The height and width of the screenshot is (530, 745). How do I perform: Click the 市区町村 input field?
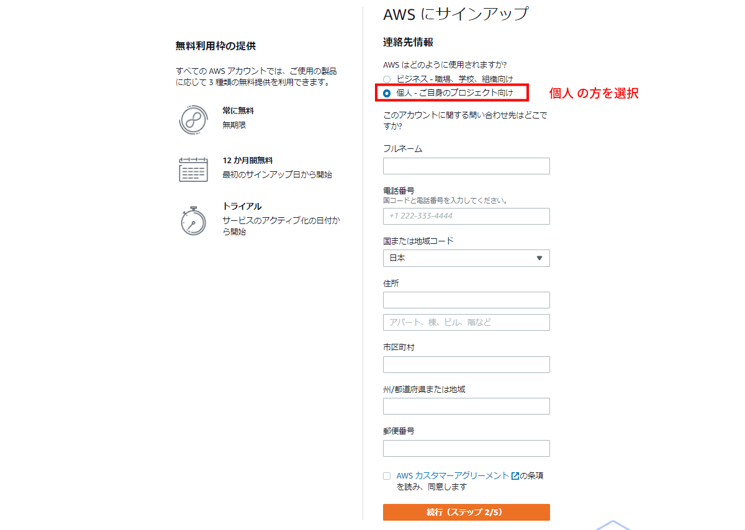(466, 364)
